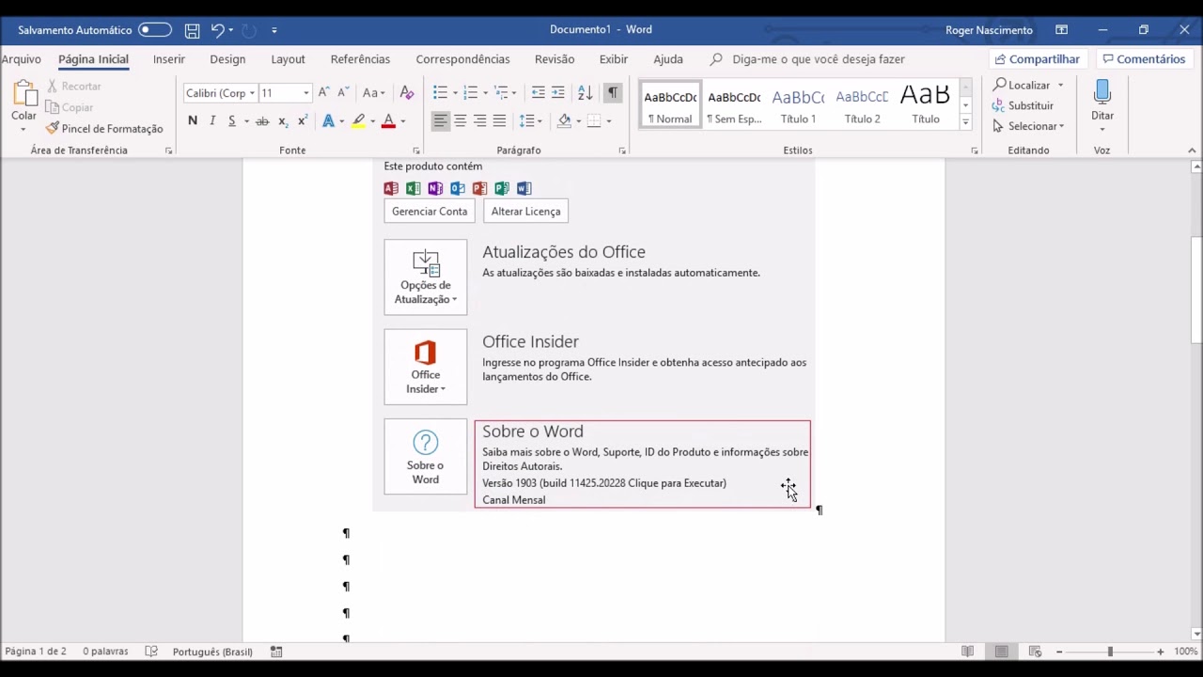Toggle italic formatting

[212, 120]
